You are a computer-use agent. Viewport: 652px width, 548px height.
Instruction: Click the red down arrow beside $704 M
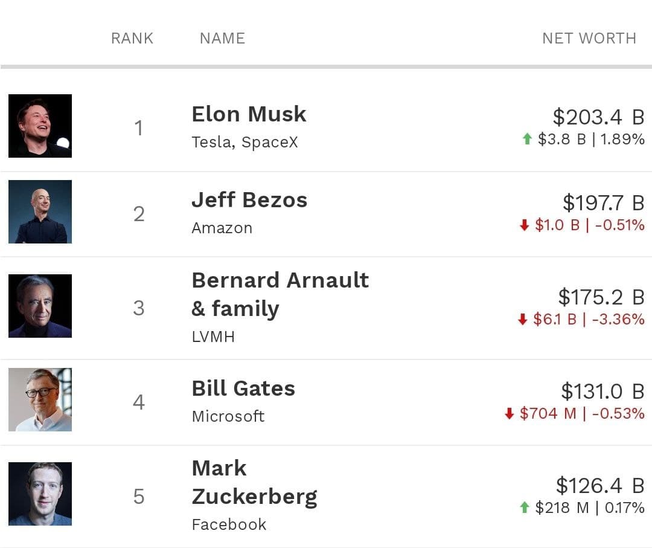click(509, 414)
